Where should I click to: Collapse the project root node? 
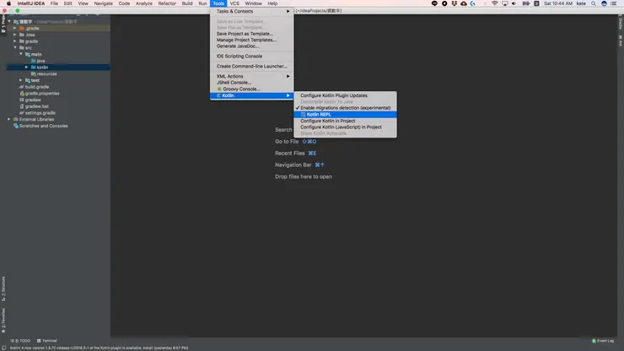tap(9, 21)
